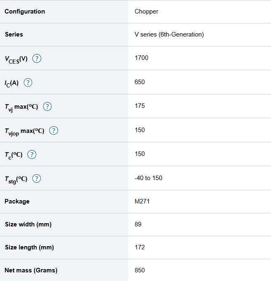Click the Size length (mm) label

pos(29,247)
